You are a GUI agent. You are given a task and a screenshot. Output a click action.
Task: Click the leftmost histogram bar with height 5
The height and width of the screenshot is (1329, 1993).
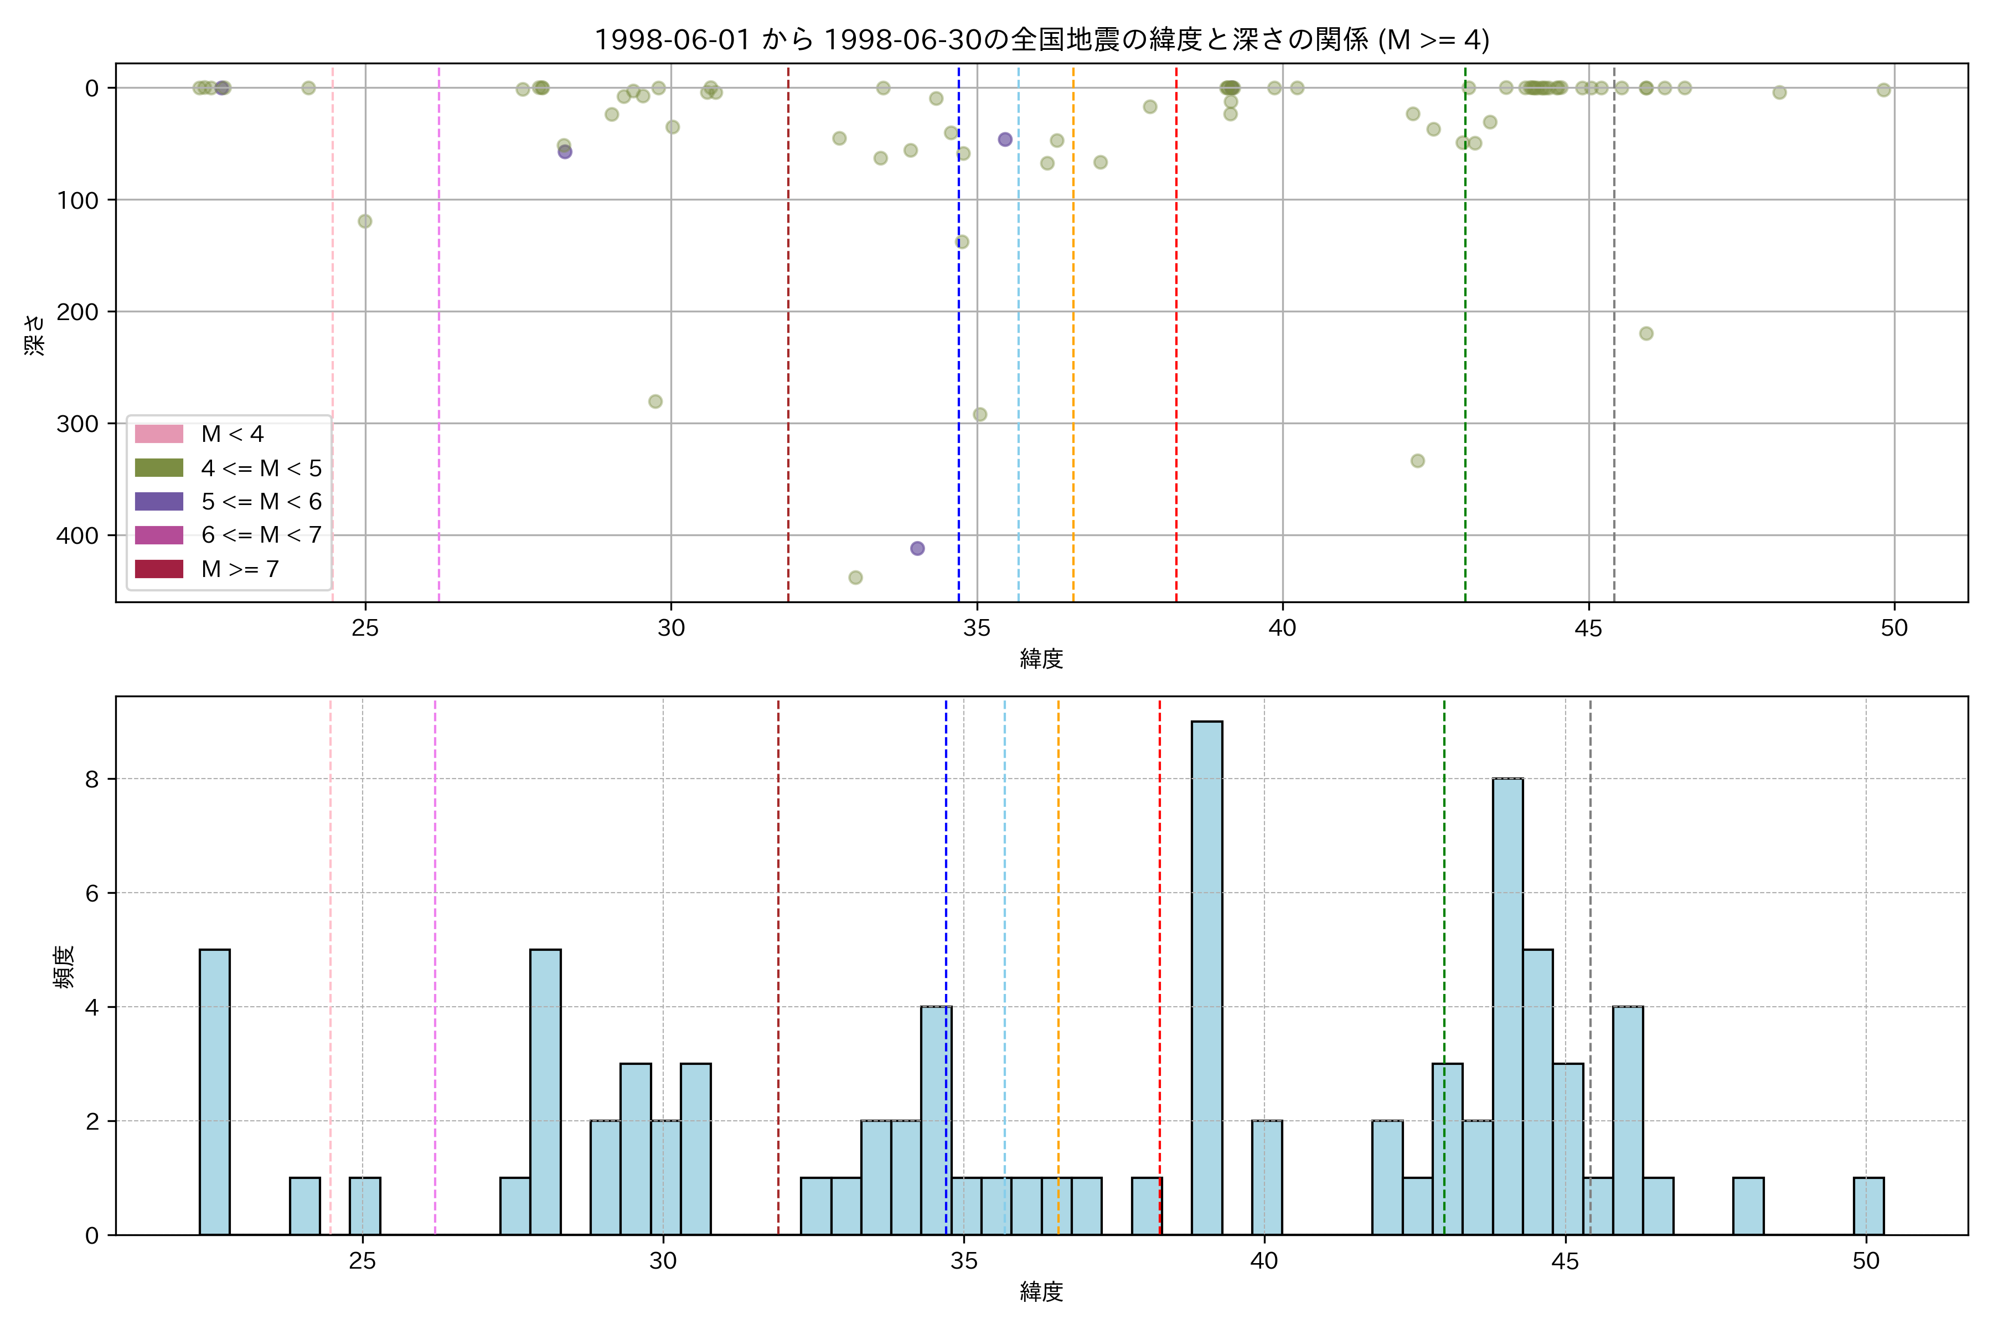pos(214,1091)
